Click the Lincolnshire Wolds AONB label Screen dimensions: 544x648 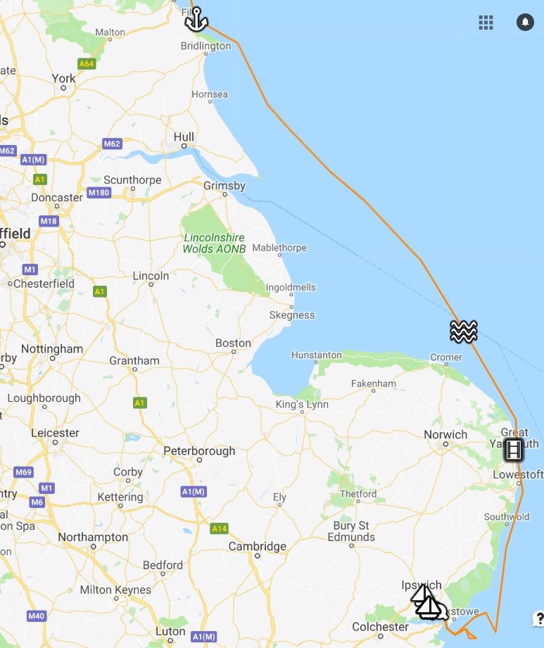pos(214,243)
